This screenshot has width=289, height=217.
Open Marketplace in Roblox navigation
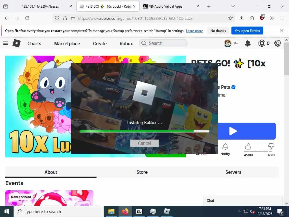click(67, 44)
